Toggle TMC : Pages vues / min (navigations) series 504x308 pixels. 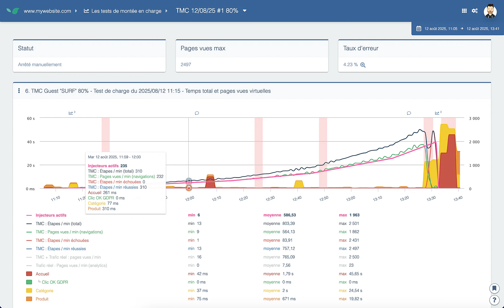click(x=69, y=232)
